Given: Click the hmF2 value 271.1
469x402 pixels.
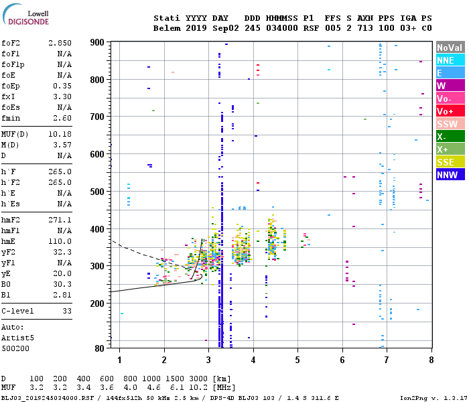Looking at the screenshot, I should (x=60, y=220).
